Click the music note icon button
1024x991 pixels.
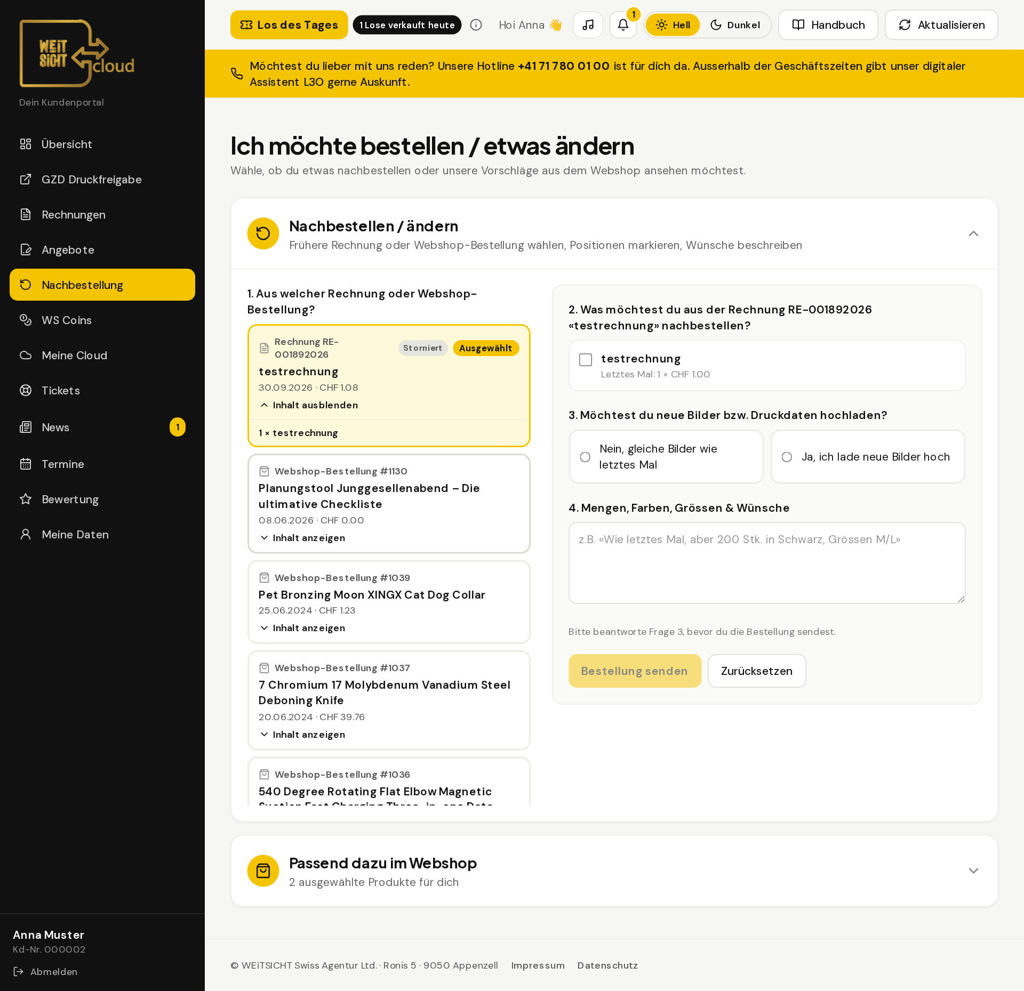pos(588,25)
